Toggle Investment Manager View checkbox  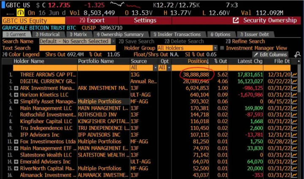coord(222,48)
